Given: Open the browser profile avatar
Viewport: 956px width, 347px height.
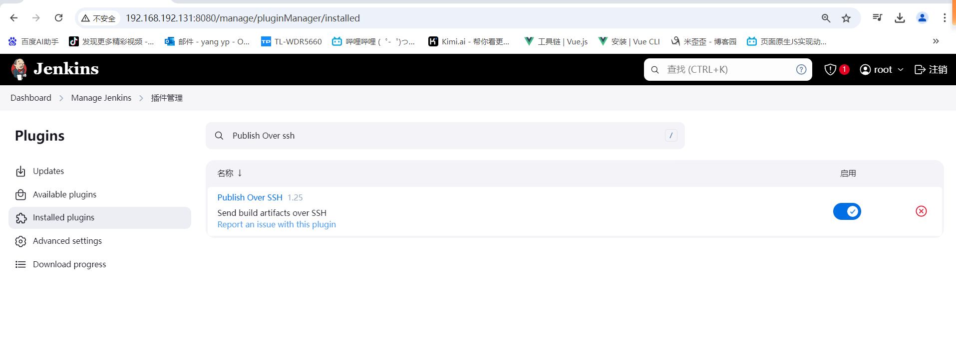Looking at the screenshot, I should click(x=922, y=18).
